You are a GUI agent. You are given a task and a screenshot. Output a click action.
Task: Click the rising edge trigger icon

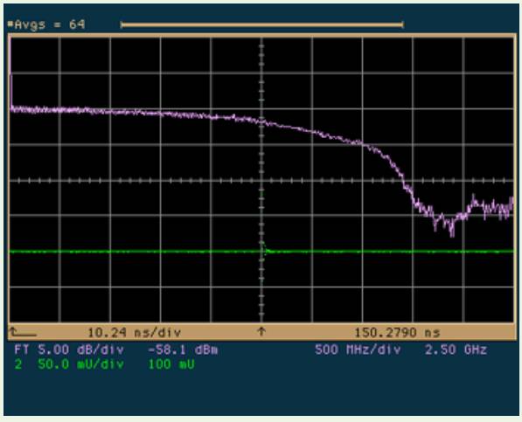[23, 332]
